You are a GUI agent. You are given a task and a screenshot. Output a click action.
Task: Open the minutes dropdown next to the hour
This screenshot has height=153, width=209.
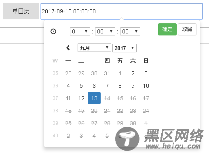105,31
